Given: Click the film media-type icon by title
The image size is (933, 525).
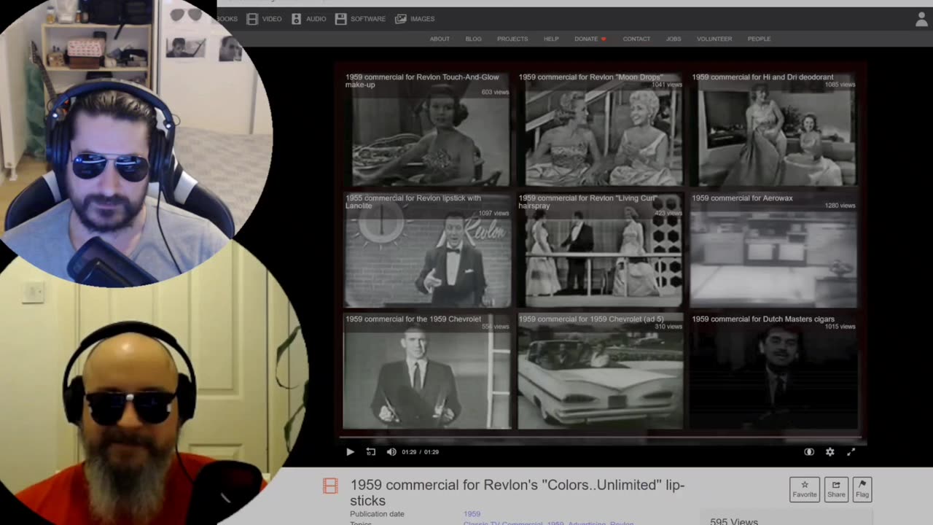Looking at the screenshot, I should pyautogui.click(x=330, y=486).
